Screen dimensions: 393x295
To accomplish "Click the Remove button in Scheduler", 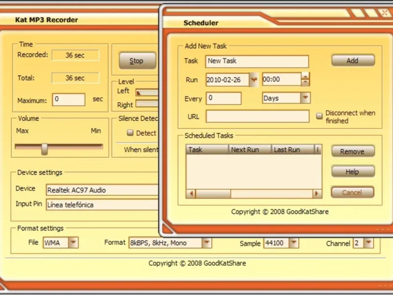I will click(x=353, y=151).
